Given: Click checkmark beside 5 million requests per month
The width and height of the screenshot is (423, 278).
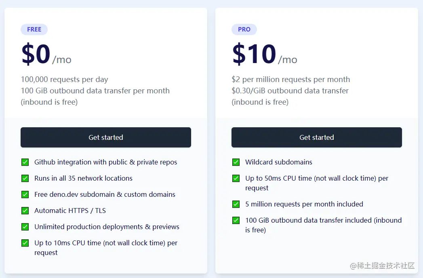Looking at the screenshot, I should (236, 204).
